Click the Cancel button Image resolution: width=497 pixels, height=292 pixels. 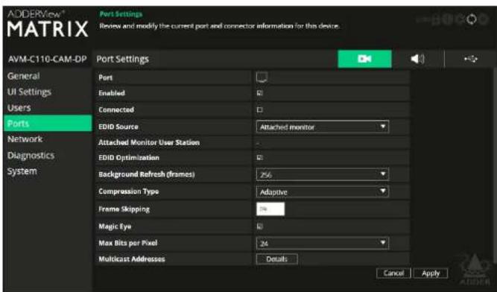(393, 273)
